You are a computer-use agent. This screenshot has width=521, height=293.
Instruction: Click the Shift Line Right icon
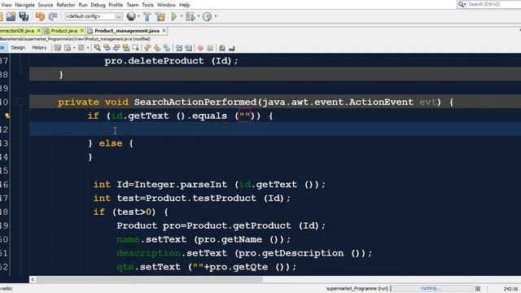[x=188, y=48]
